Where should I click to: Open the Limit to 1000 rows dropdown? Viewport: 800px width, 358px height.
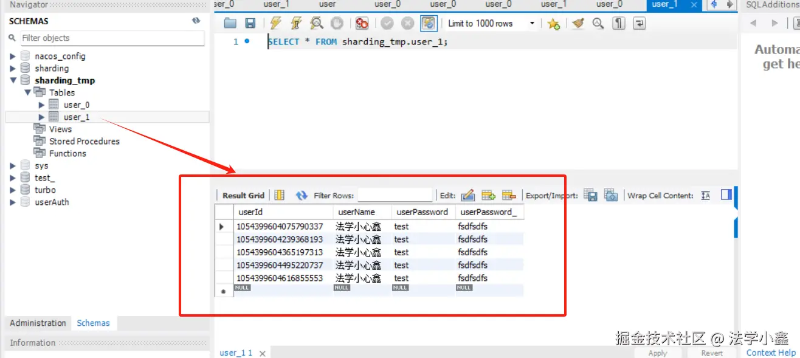(491, 23)
